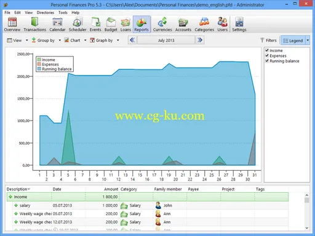
Task: Click the July 2013 period button
Action: click(166, 40)
